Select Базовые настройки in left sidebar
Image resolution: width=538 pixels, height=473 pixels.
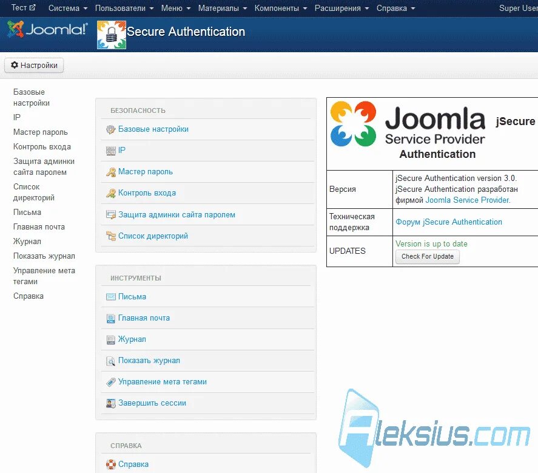(31, 98)
